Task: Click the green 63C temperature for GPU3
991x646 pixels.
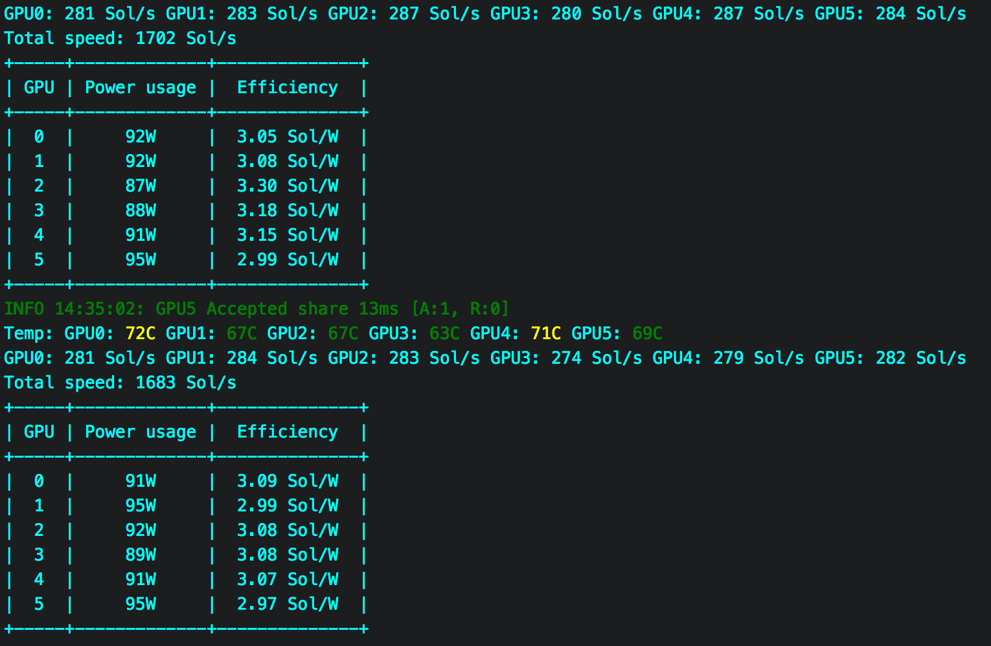Action: click(x=444, y=333)
